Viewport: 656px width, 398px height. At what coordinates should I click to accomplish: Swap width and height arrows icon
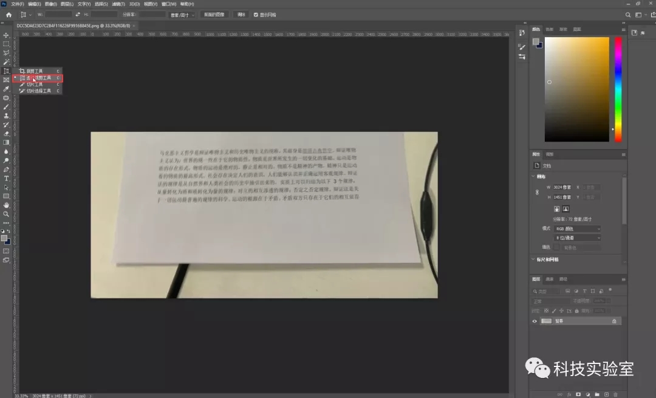pyautogui.click(x=78, y=15)
